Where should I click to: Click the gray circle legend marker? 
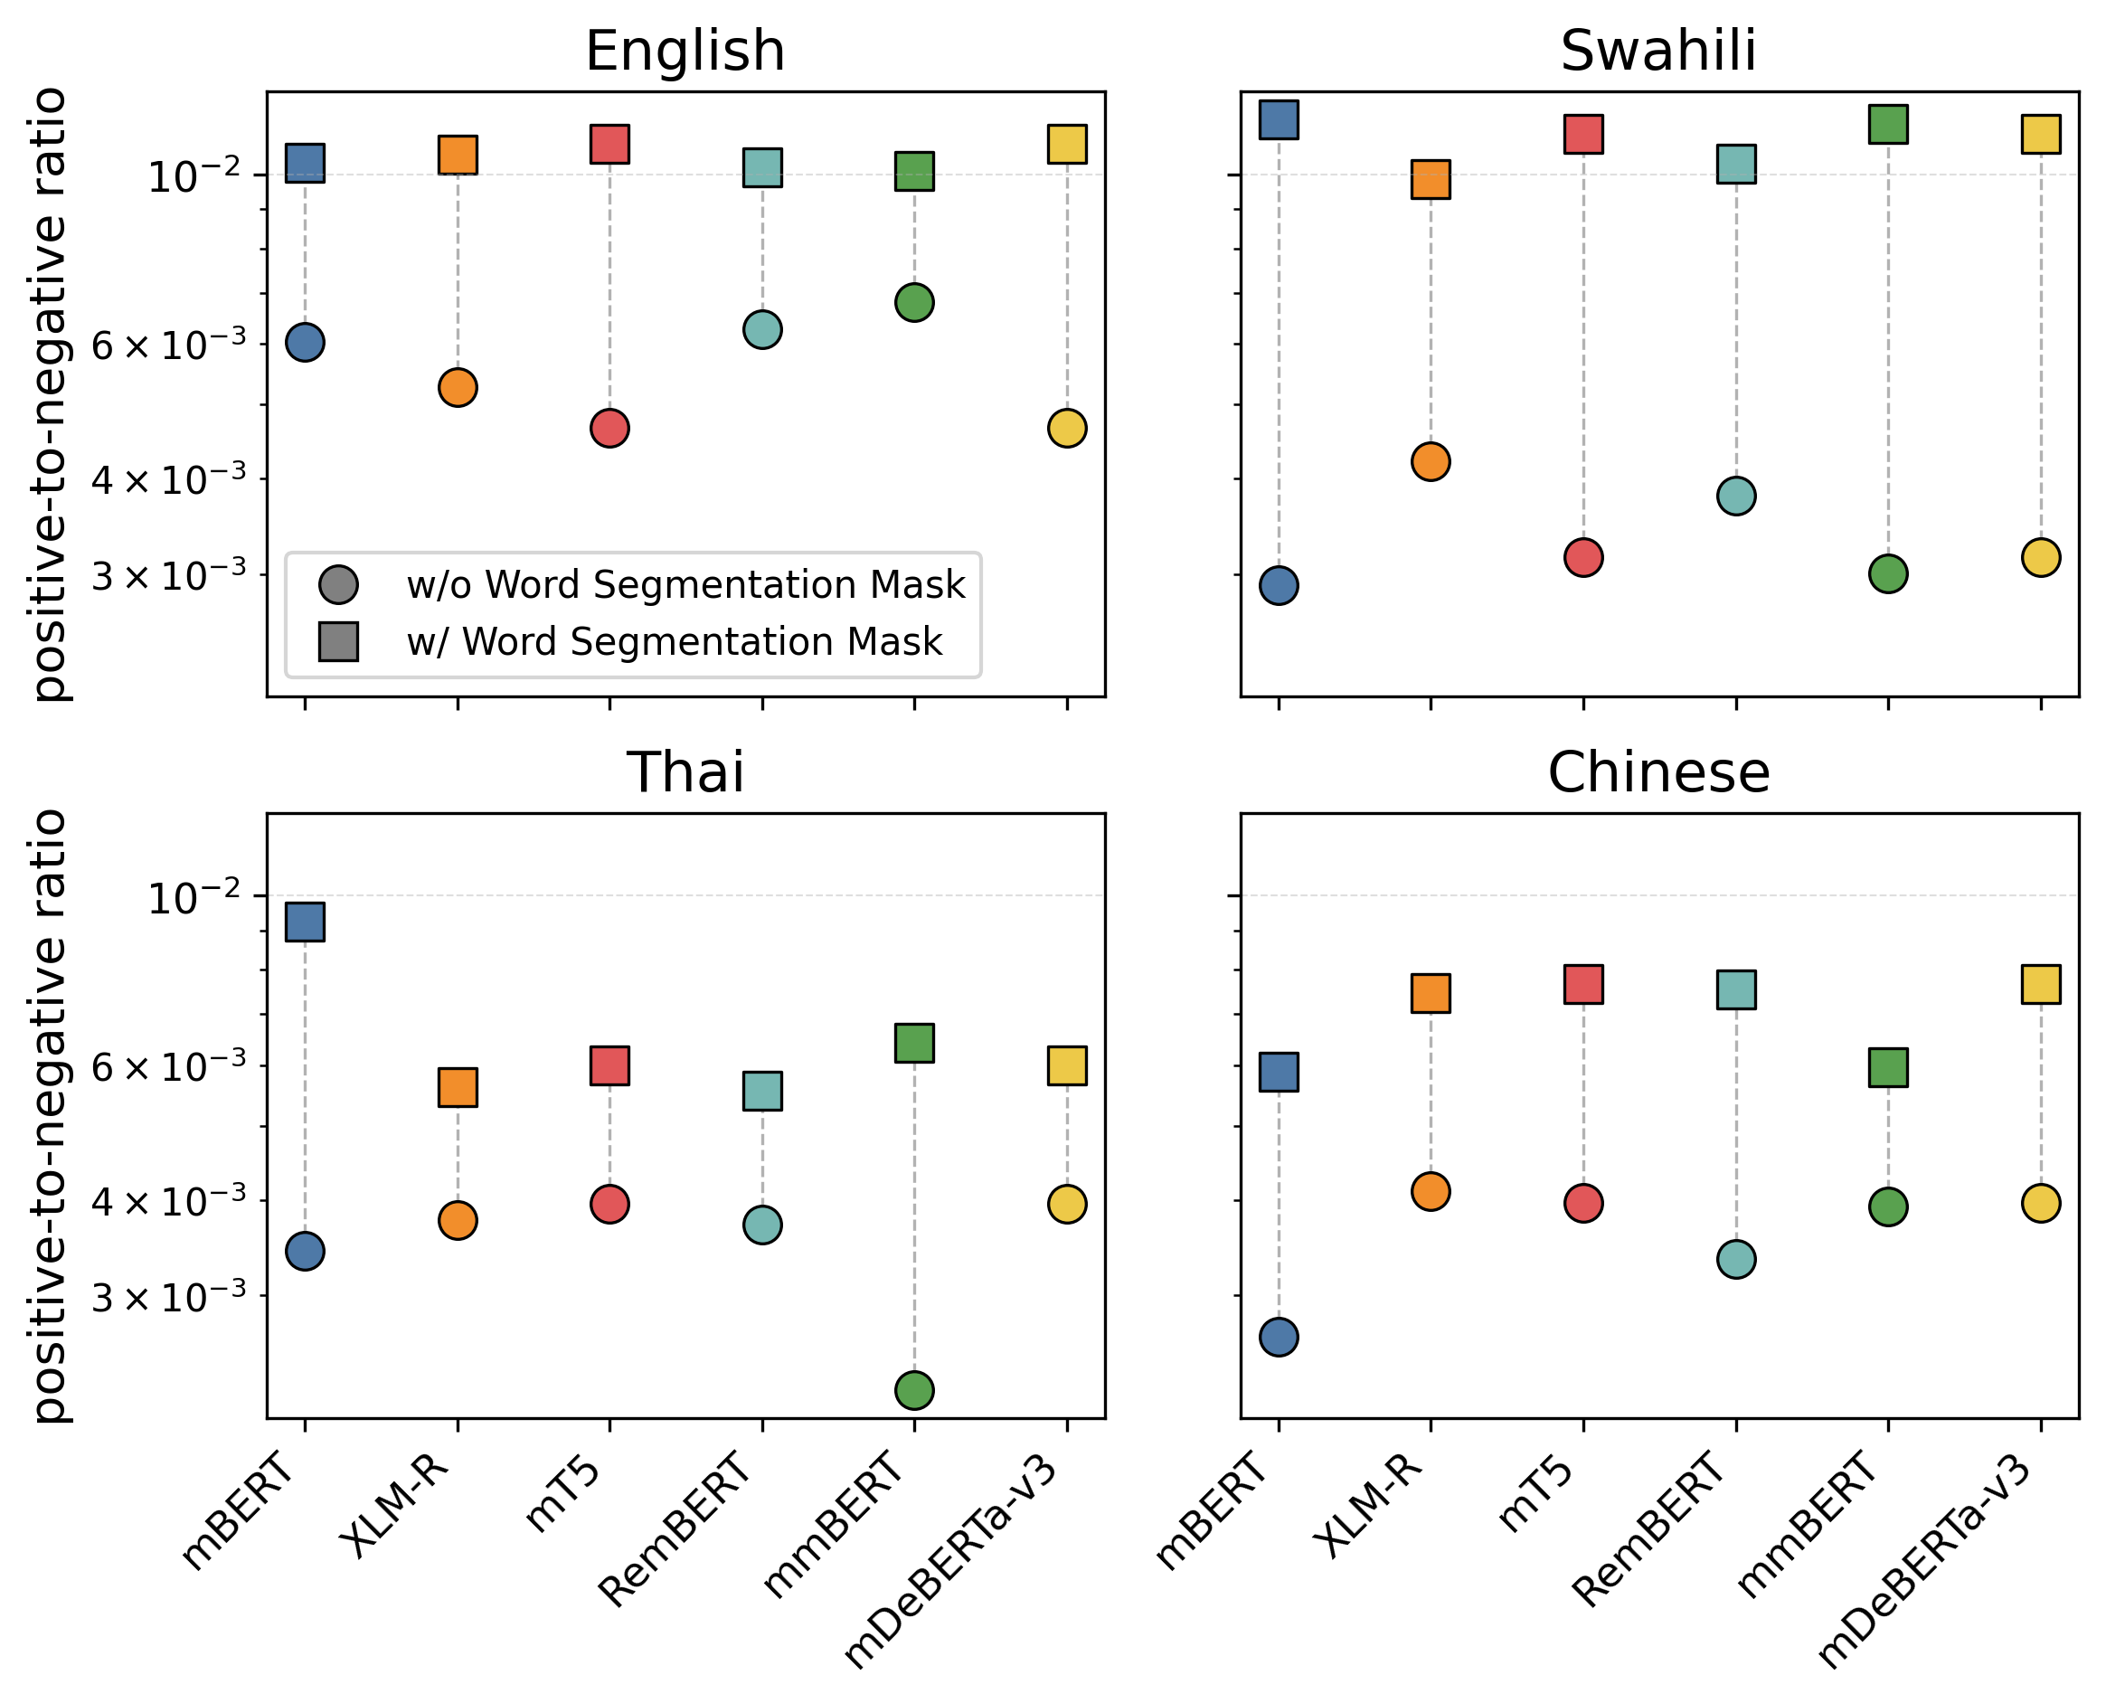(338, 584)
